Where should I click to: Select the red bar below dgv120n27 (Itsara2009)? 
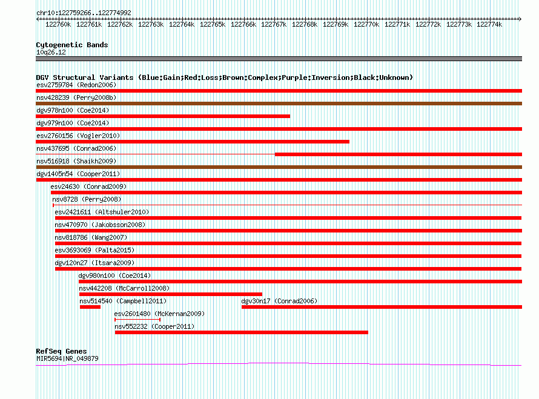288,269
